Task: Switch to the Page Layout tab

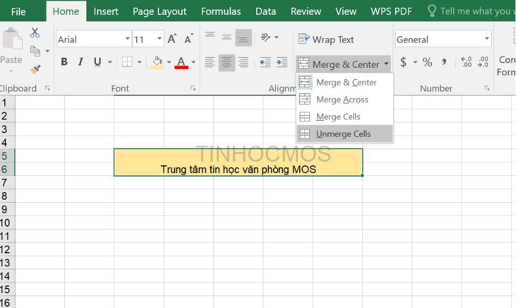Action: coord(160,11)
